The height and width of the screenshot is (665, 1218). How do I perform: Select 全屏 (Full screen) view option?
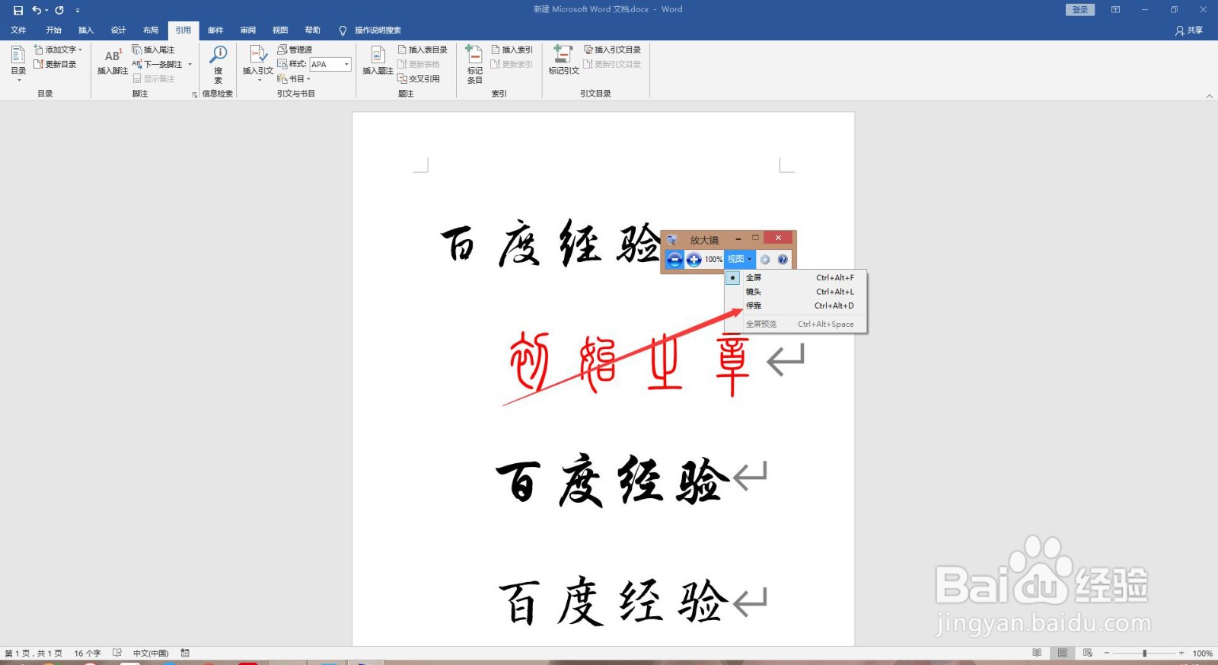(x=796, y=278)
